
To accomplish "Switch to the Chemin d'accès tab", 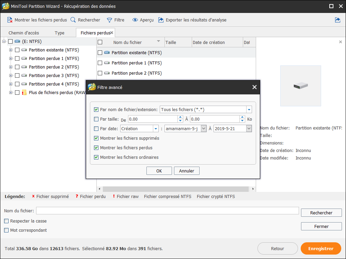I will (24, 33).
